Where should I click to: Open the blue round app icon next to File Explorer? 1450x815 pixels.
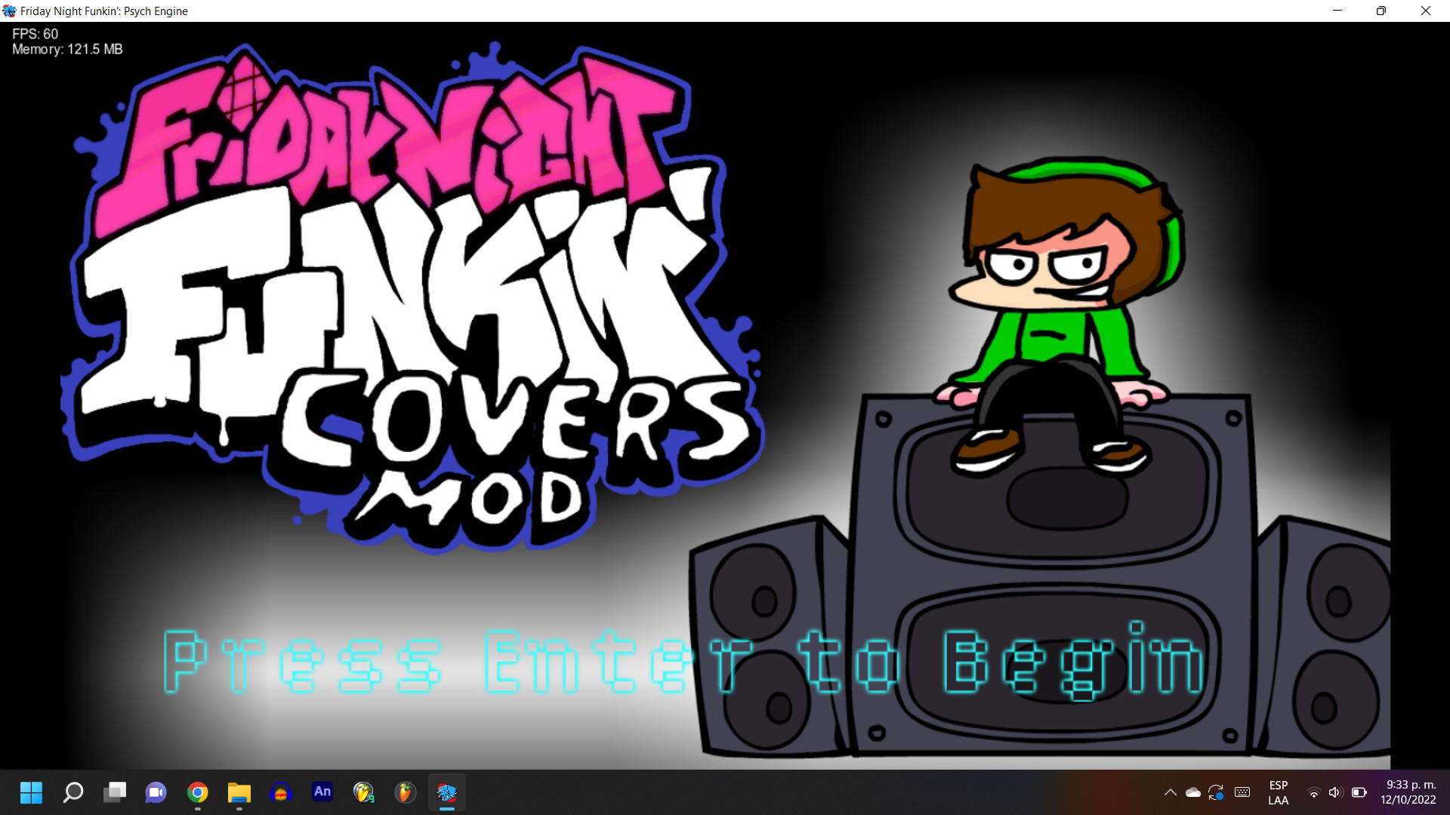[281, 792]
